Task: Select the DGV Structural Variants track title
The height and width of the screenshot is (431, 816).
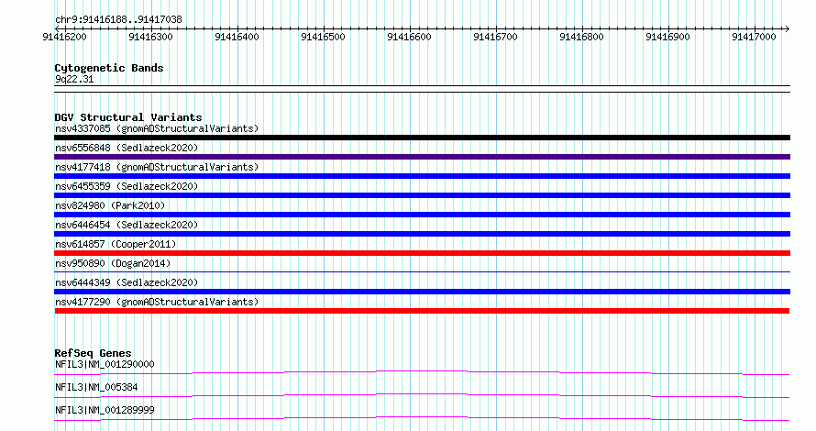Action: pyautogui.click(x=128, y=117)
